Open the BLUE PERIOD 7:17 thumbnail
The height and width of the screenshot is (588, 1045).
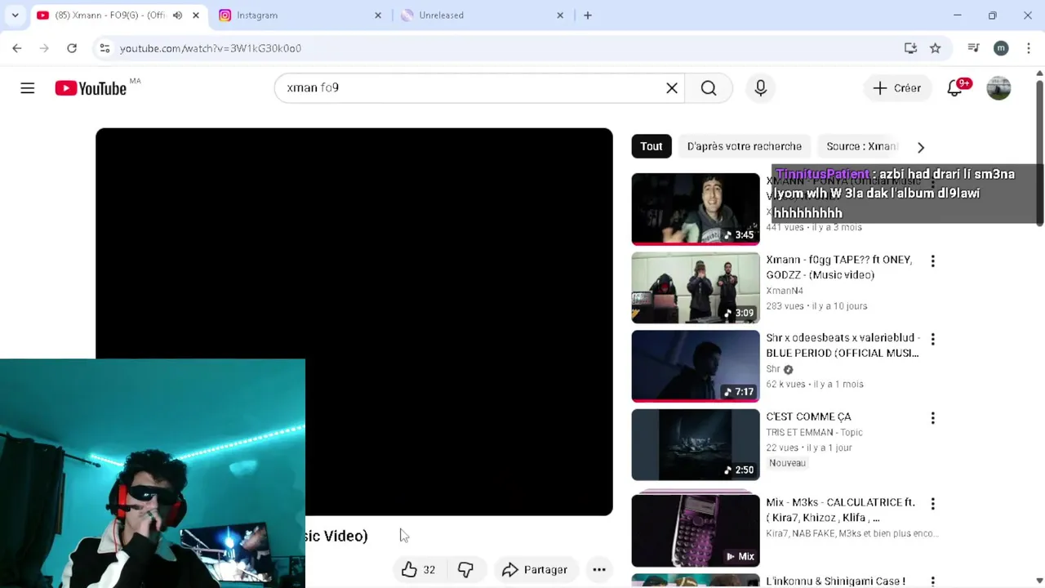click(696, 366)
